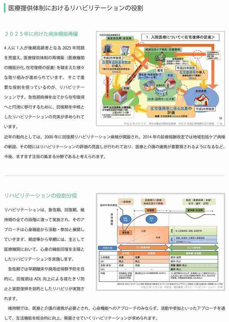Click the 入院医療について<在宅復帰の促進> title box
This screenshot has height=322, width=229.
(180, 37)
